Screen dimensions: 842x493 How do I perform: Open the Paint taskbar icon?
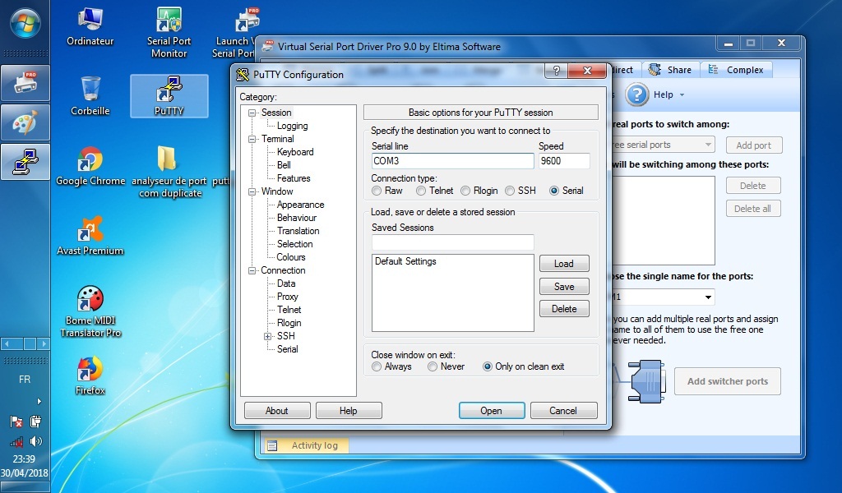click(25, 122)
